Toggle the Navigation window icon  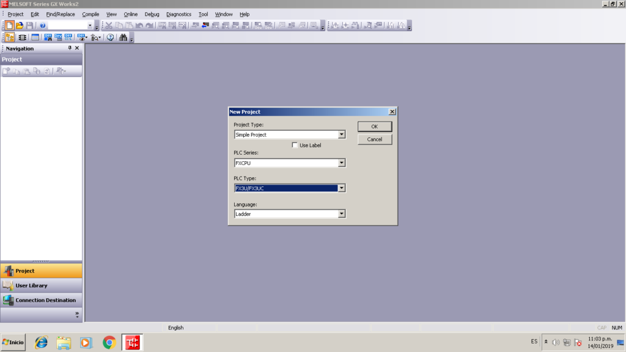coord(10,37)
